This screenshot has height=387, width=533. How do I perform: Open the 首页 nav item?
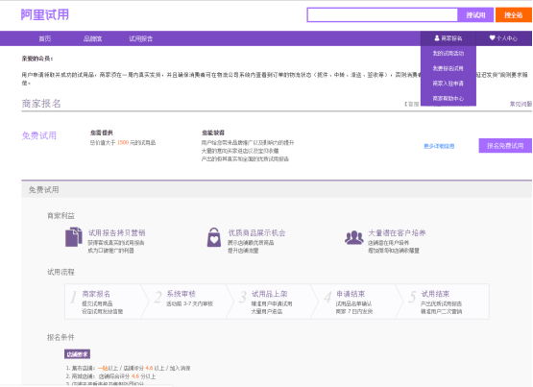45,38
